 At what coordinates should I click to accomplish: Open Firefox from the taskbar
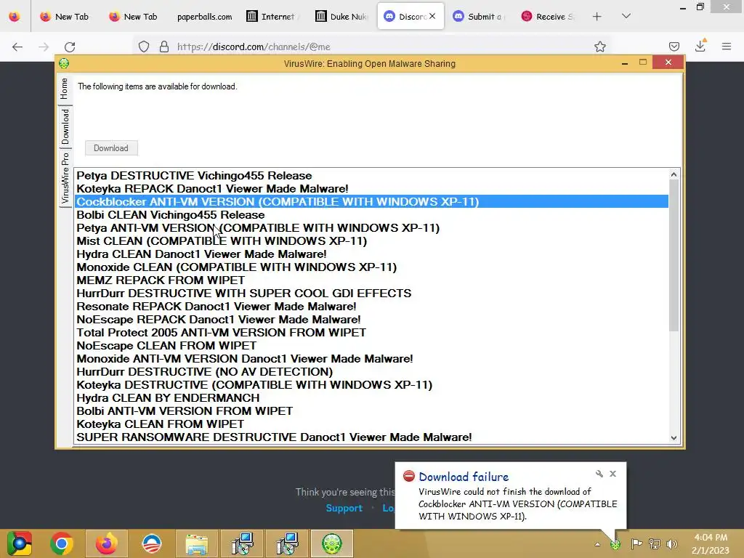pyautogui.click(x=106, y=543)
